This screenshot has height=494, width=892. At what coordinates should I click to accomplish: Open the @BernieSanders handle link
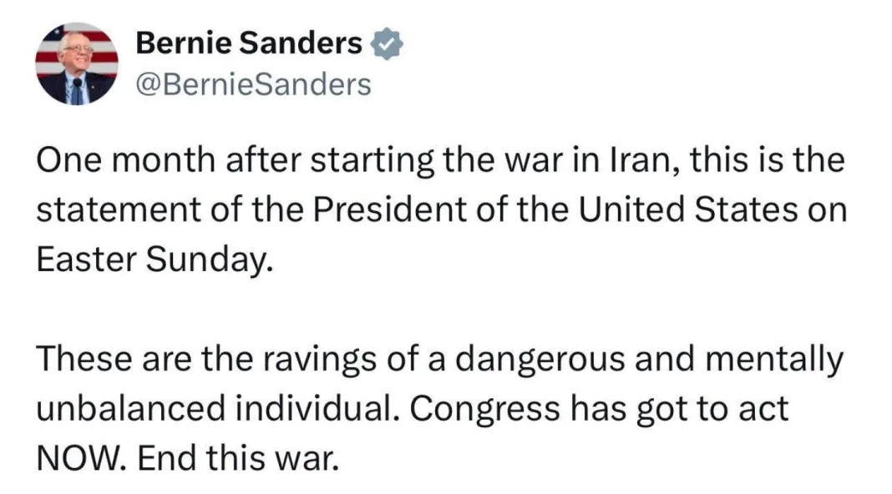coord(252,83)
